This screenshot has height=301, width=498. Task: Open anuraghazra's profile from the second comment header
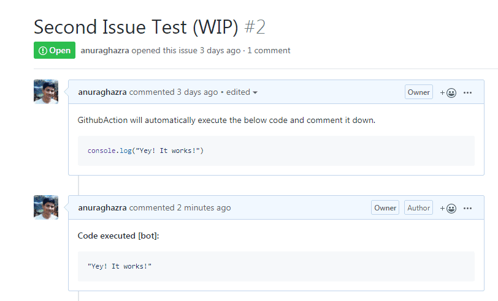(x=102, y=208)
